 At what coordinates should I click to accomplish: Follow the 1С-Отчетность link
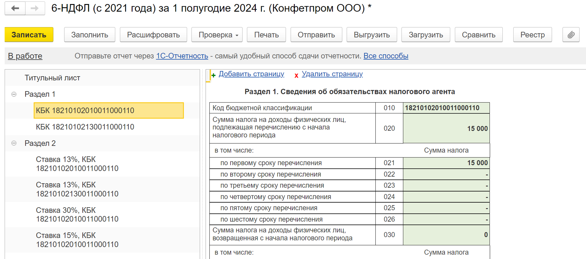182,56
